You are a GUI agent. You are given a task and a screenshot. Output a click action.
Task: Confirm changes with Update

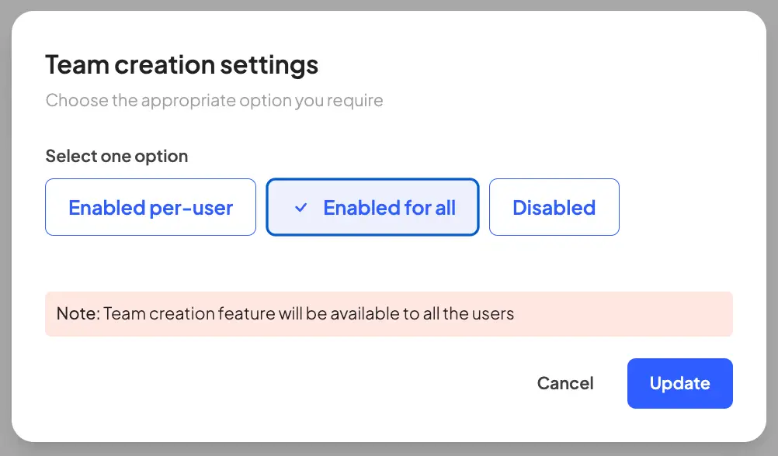(x=679, y=383)
